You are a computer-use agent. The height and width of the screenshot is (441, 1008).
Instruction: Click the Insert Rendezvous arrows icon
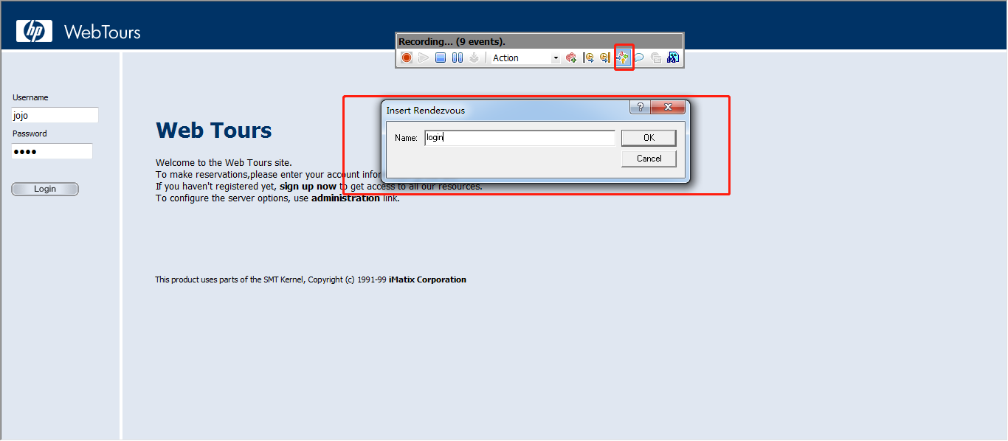(x=624, y=58)
